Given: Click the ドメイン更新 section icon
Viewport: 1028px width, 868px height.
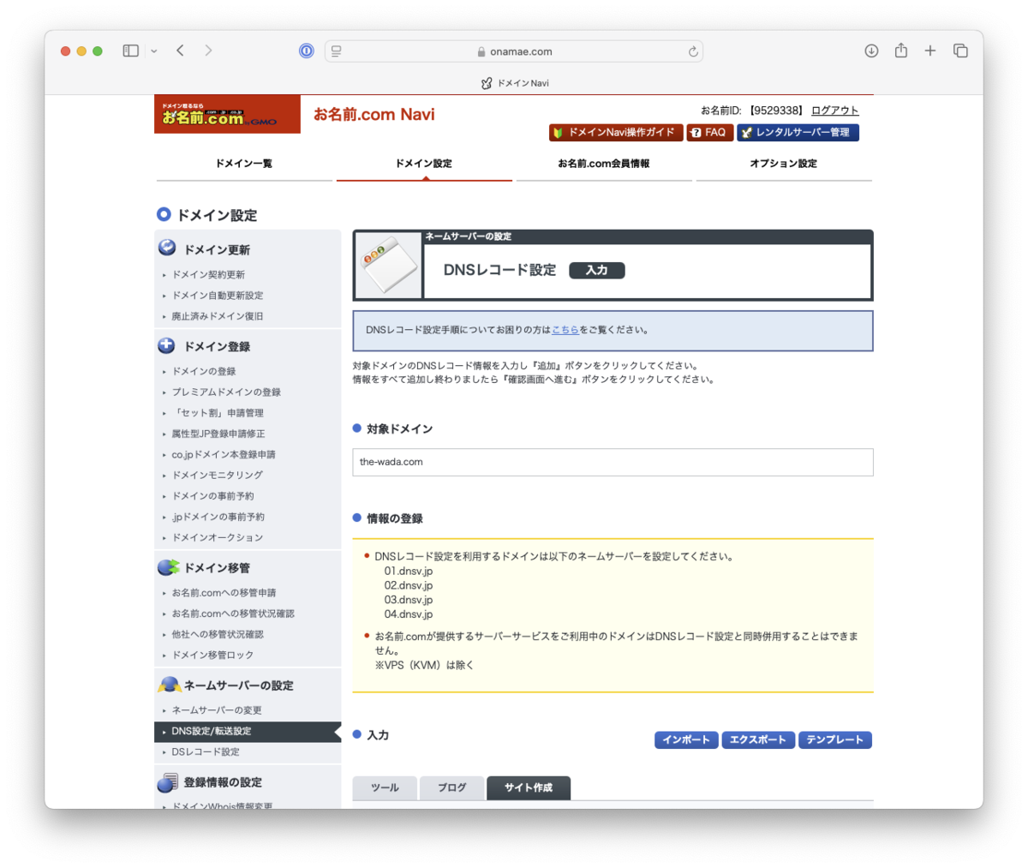Looking at the screenshot, I should [167, 248].
